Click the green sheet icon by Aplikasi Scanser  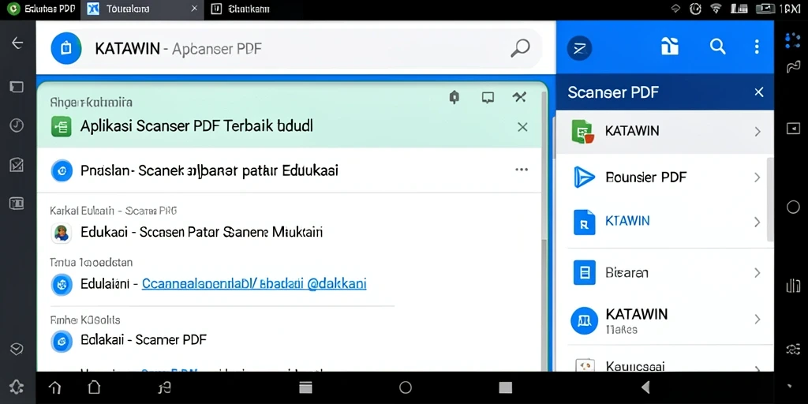coord(62,126)
